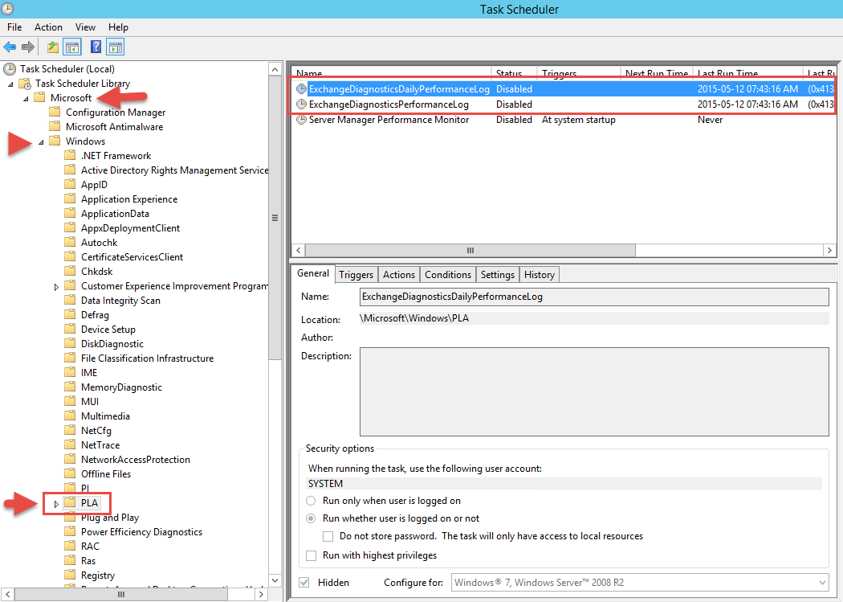Viewport: 843px width, 602px height.
Task: Open Help using the blue question mark icon
Action: tap(95, 46)
